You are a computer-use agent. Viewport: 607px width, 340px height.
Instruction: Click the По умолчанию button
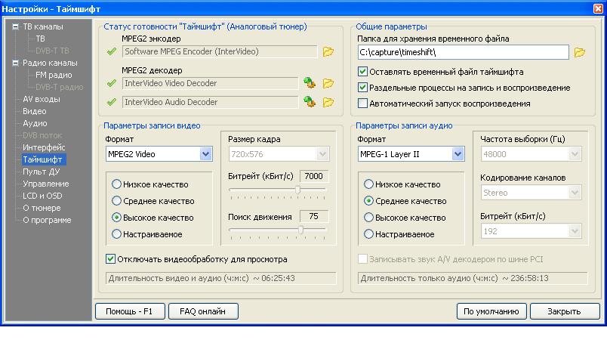coord(491,311)
